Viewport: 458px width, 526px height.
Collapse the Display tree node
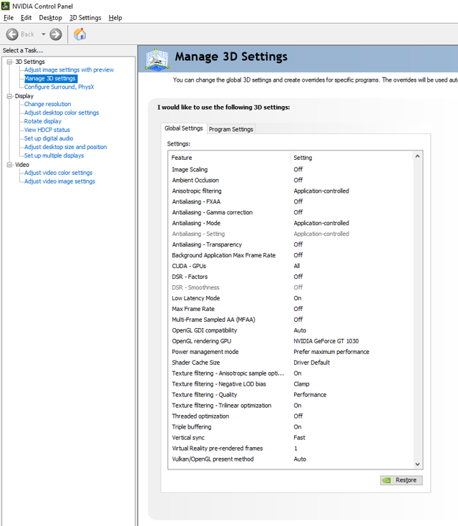point(10,96)
